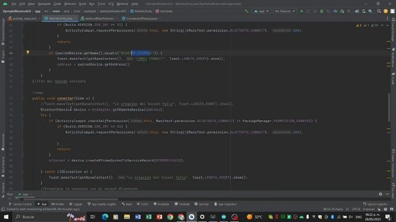Open the Chrome taskbar icon

(x=170, y=216)
